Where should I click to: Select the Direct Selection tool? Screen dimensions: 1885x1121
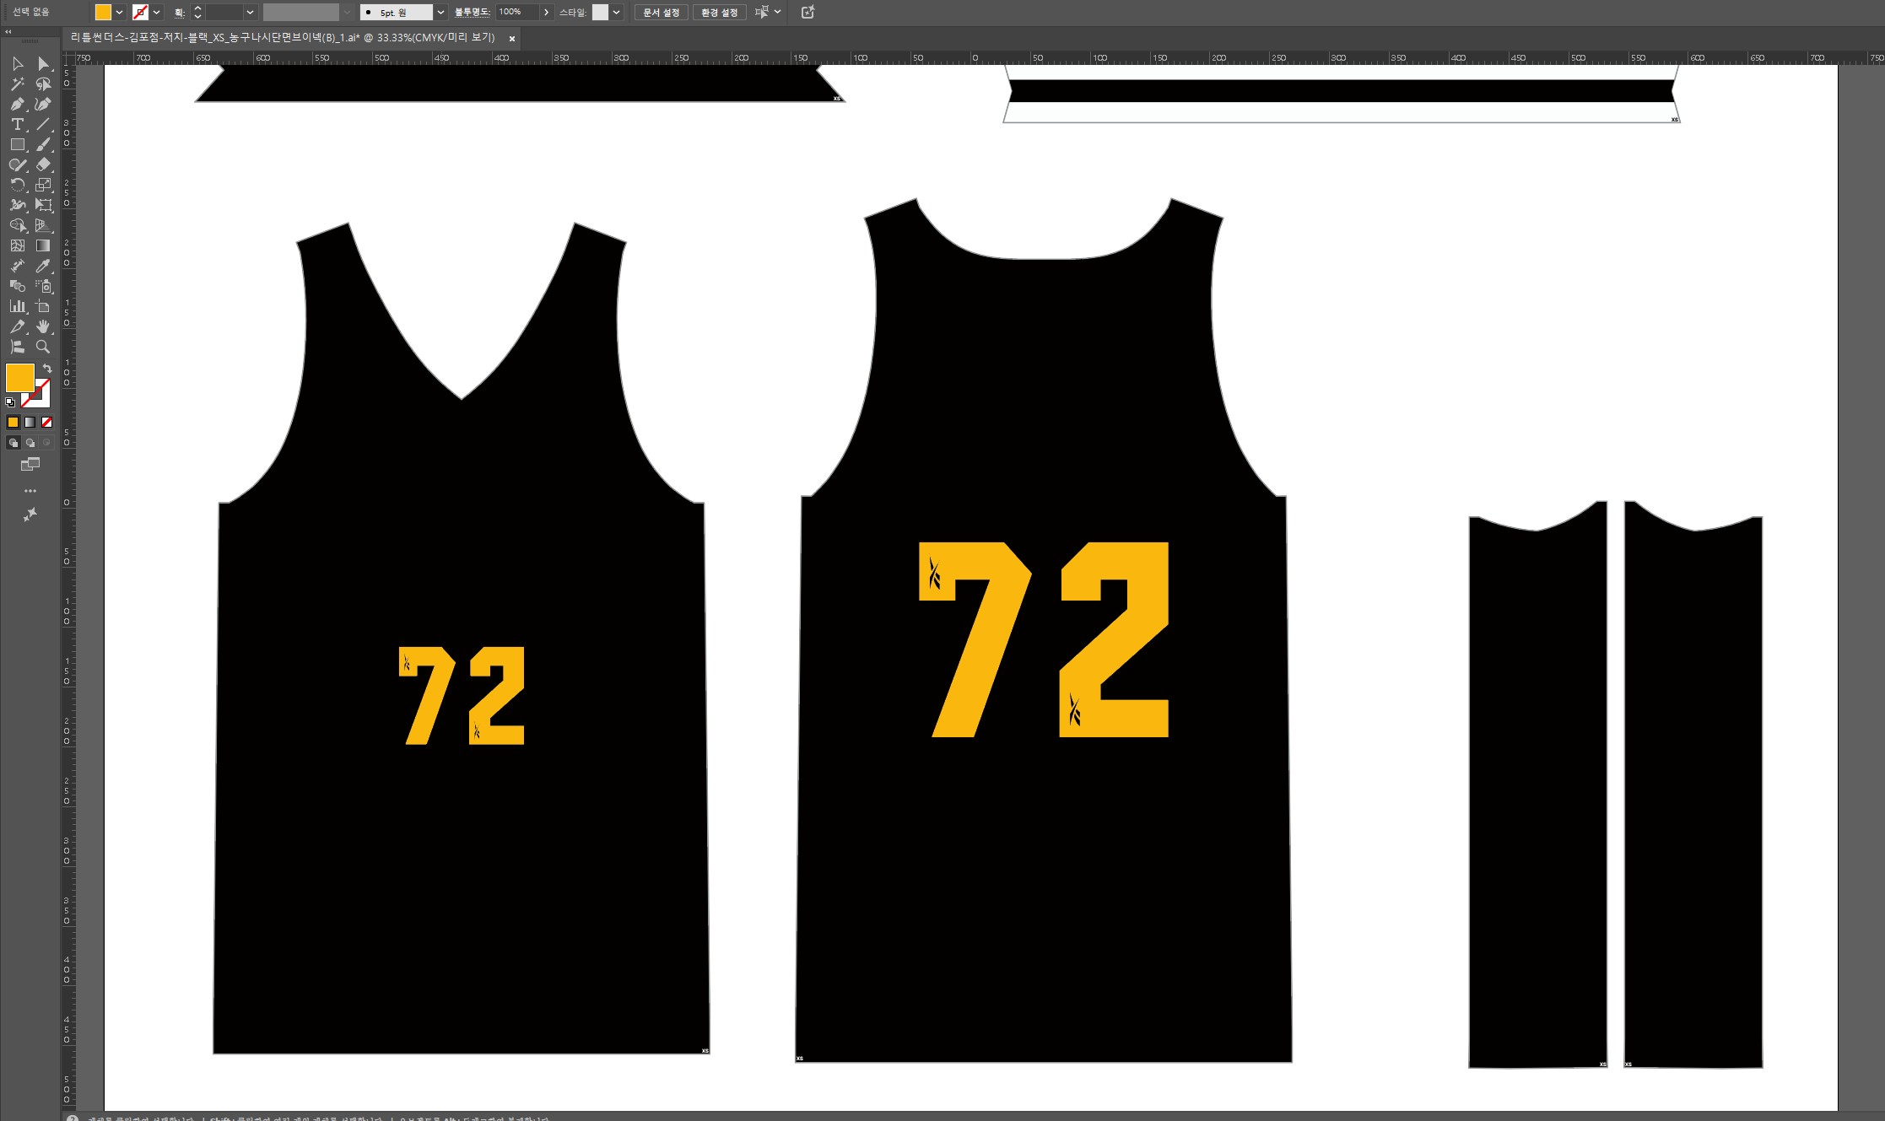pos(43,64)
